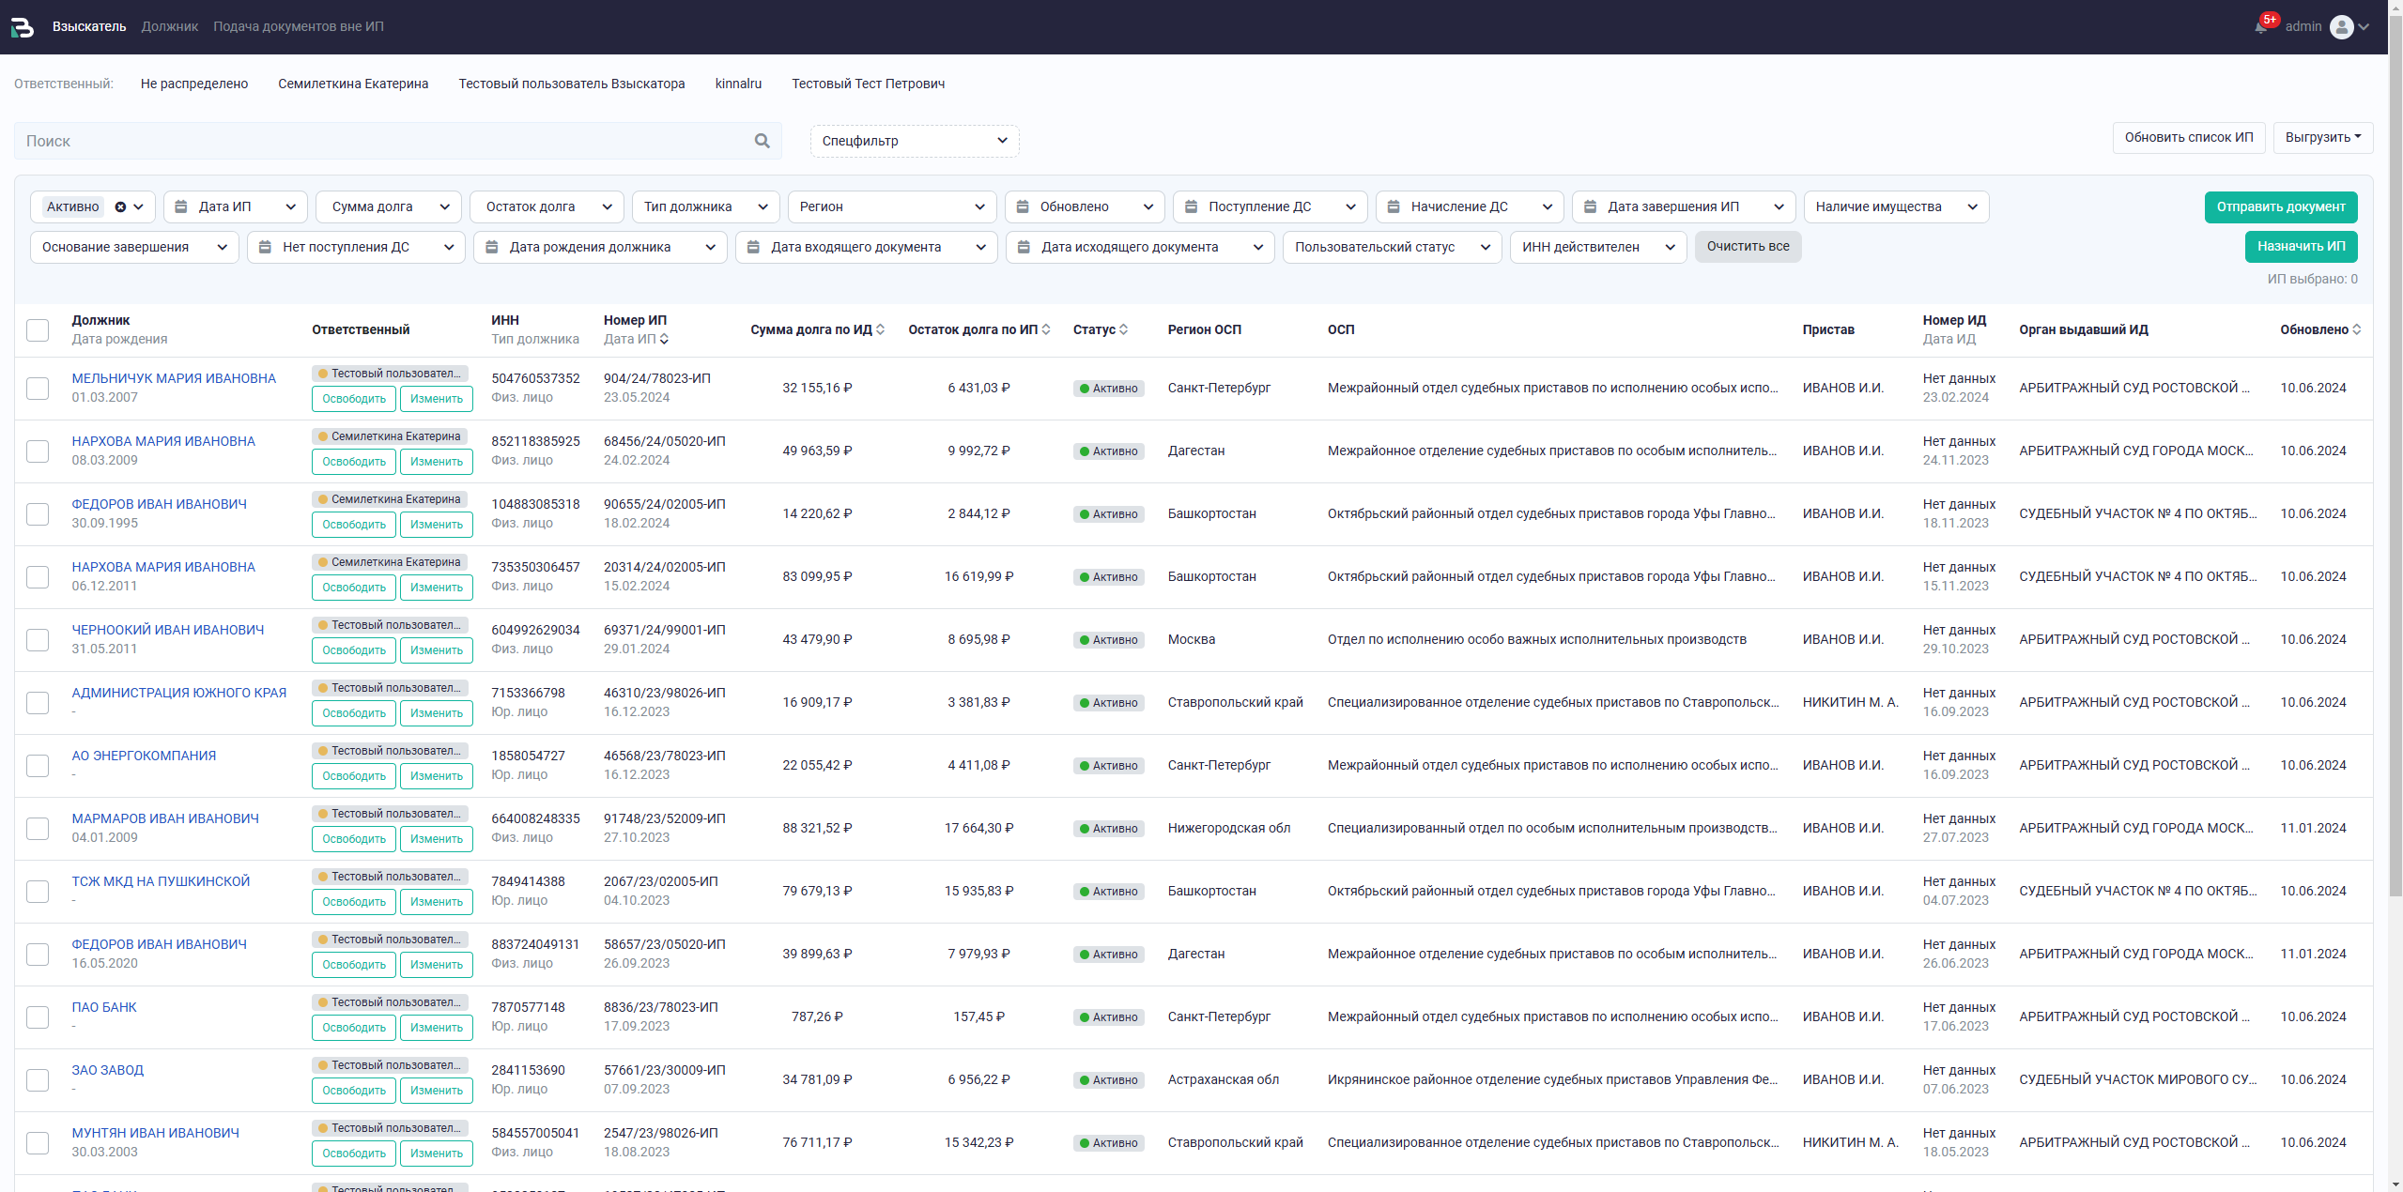Expand the Остаток долга filter
Screen dimensions: 2403x1192
click(x=547, y=206)
